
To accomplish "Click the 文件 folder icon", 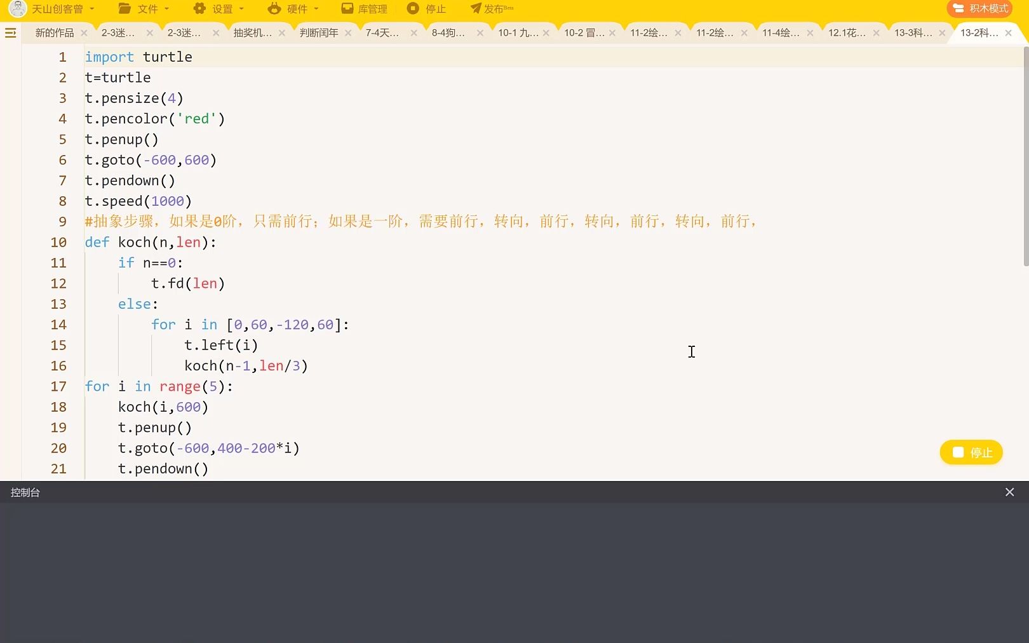I will click(124, 8).
